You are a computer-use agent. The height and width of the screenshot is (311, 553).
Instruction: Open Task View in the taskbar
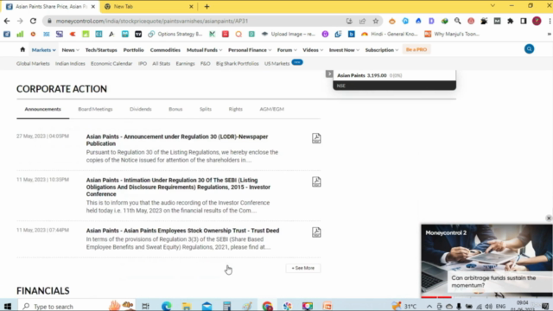pyautogui.click(x=146, y=306)
